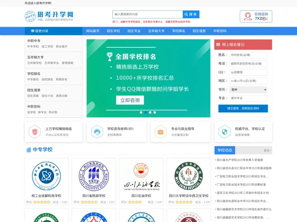Viewport: 297px width, 222px height.
Task: Open sidebar link 招生简章
Action: [33, 96]
